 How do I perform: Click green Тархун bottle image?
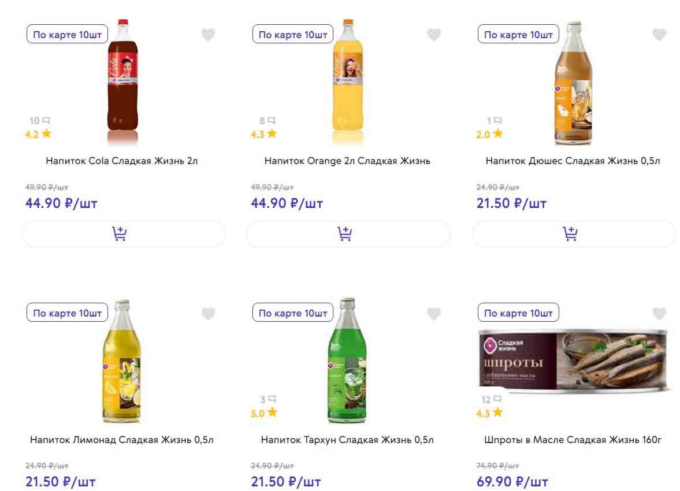coord(348,361)
